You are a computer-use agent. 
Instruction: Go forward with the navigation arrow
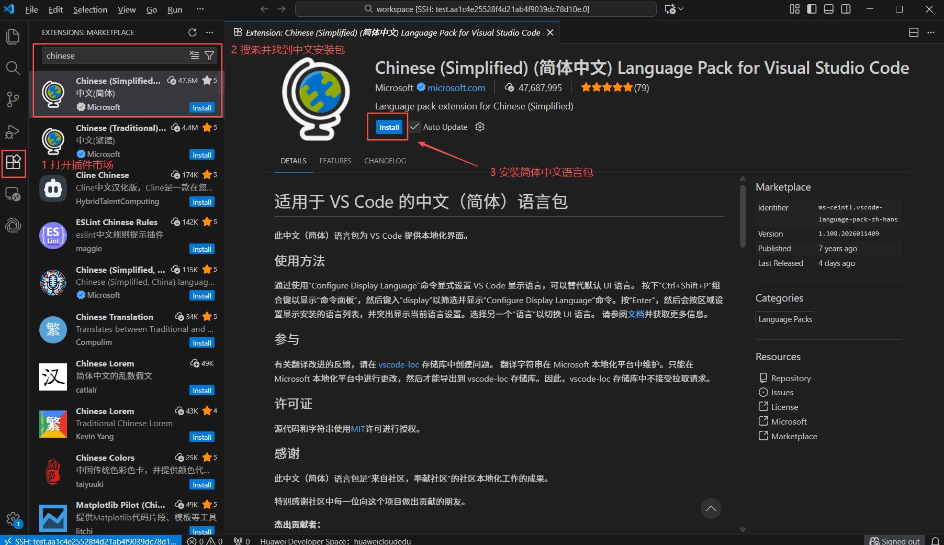point(282,9)
